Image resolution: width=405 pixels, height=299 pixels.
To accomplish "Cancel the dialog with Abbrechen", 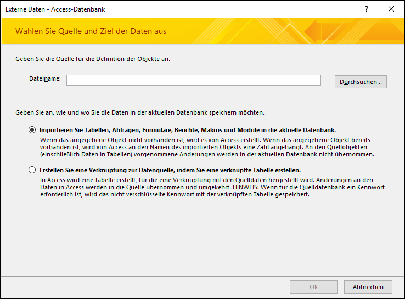I will click(368, 287).
